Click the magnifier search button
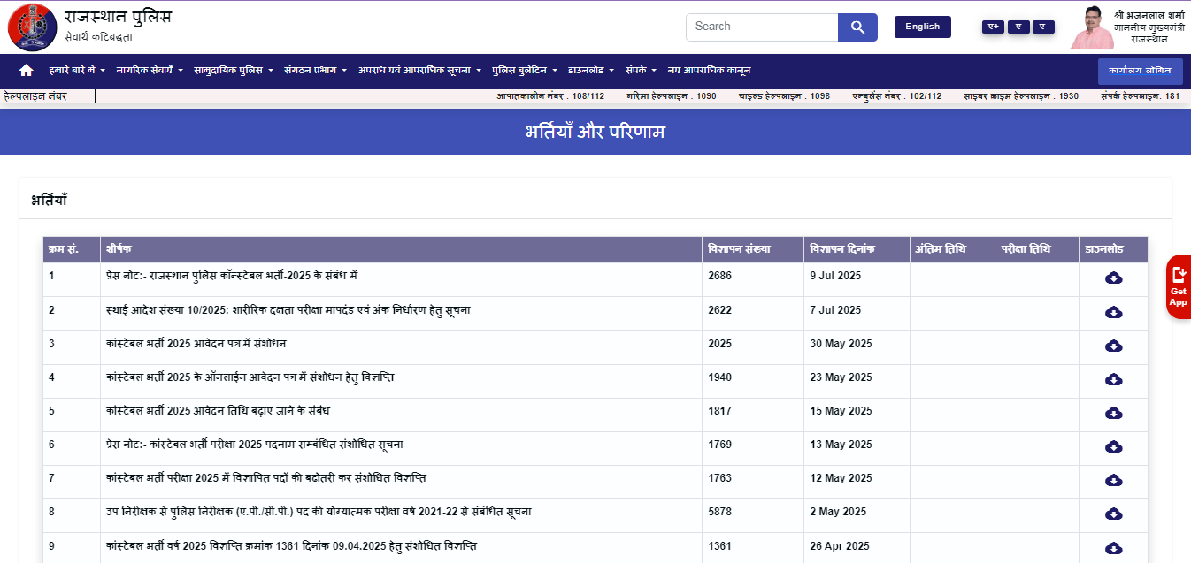This screenshot has height=563, width=1191. pos(857,27)
